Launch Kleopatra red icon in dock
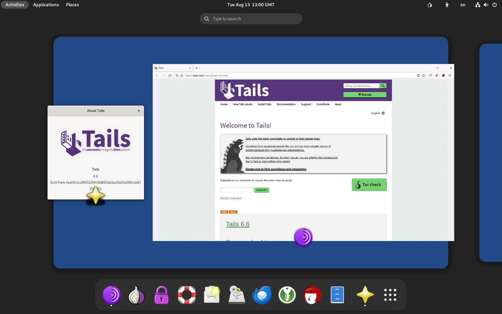 click(312, 295)
